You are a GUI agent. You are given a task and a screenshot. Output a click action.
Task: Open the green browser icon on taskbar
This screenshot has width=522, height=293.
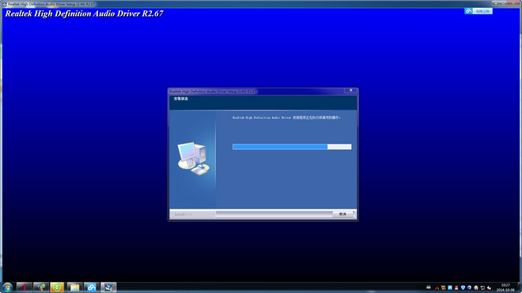coord(57,287)
